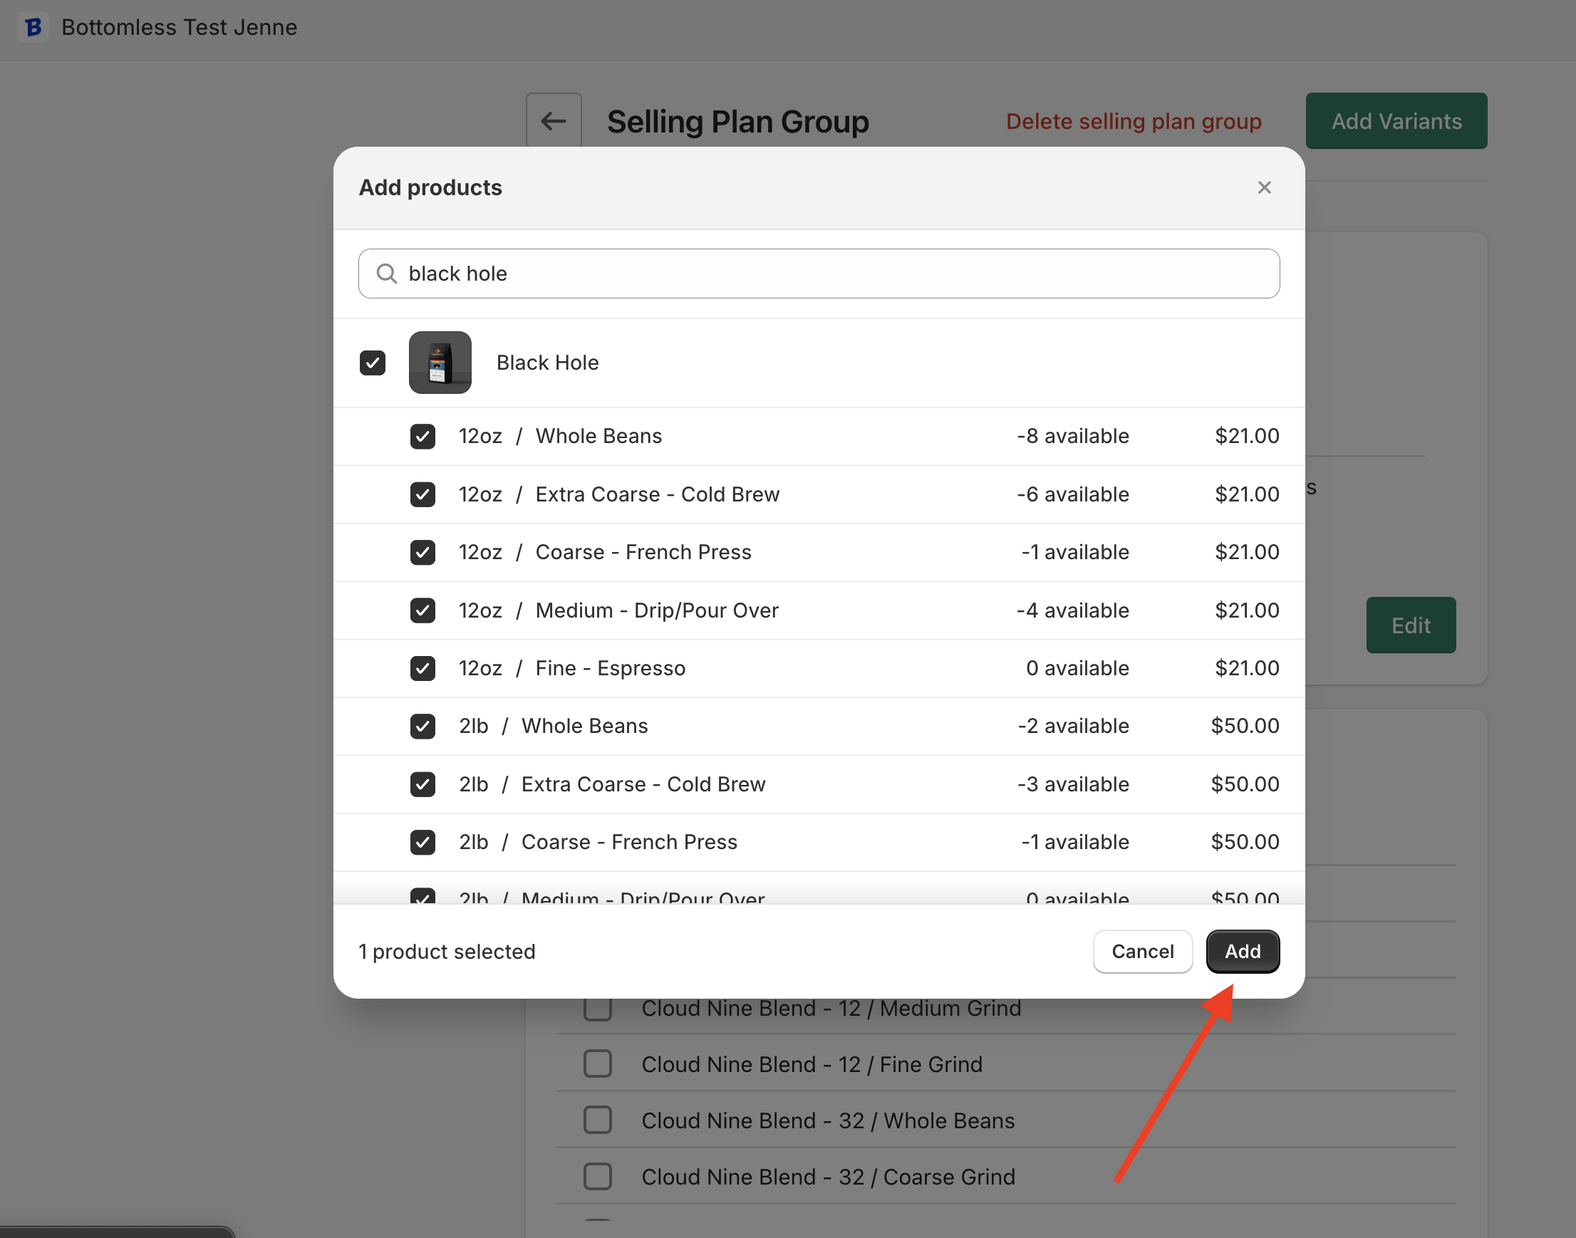Uncheck 12oz Medium Drip/Pour Over variant
The width and height of the screenshot is (1576, 1238).
(x=422, y=610)
